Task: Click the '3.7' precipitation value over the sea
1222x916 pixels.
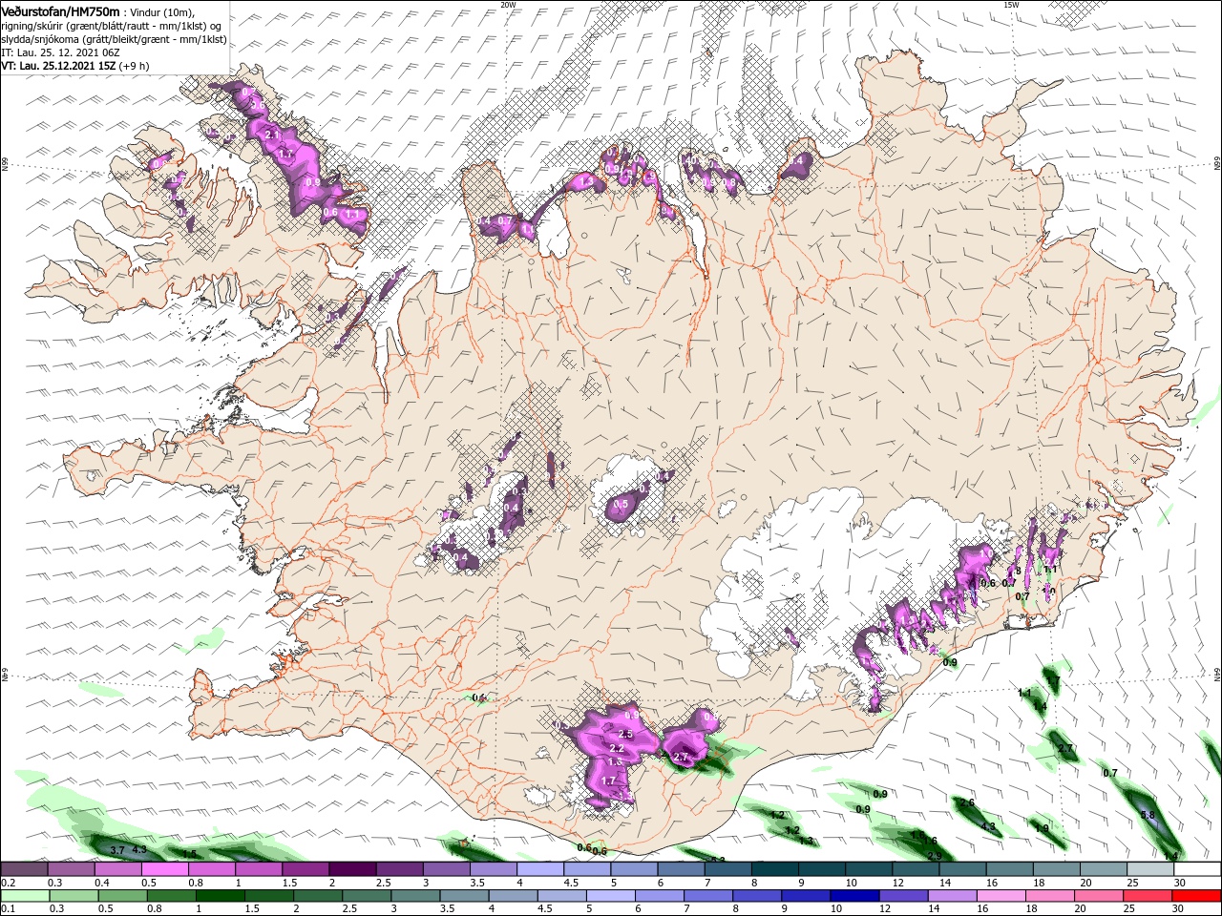Action: point(117,849)
